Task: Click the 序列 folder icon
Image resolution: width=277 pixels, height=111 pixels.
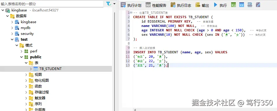Action: (x=31, y=104)
